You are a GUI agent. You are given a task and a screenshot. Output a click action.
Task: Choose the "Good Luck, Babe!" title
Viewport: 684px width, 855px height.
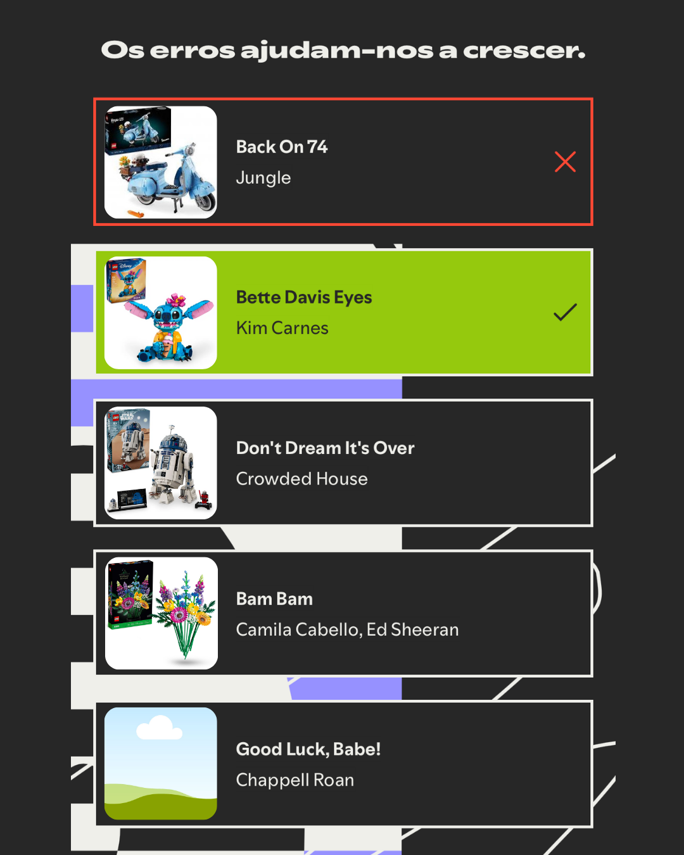click(x=308, y=749)
